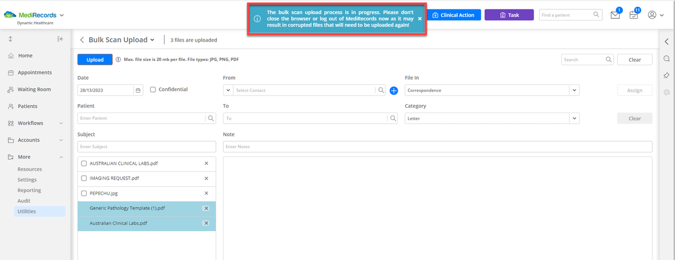
Task: Click the search magnifier in the Search field
Action: click(609, 59)
